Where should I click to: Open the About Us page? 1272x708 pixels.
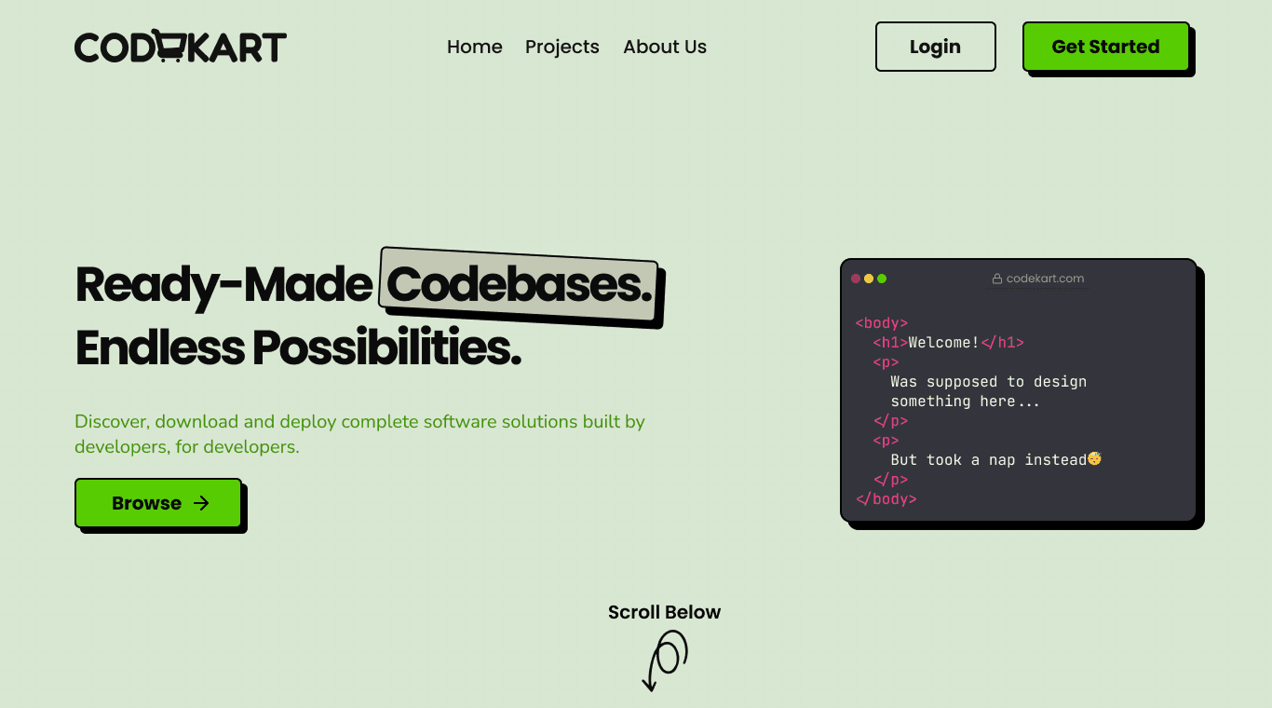pos(665,47)
